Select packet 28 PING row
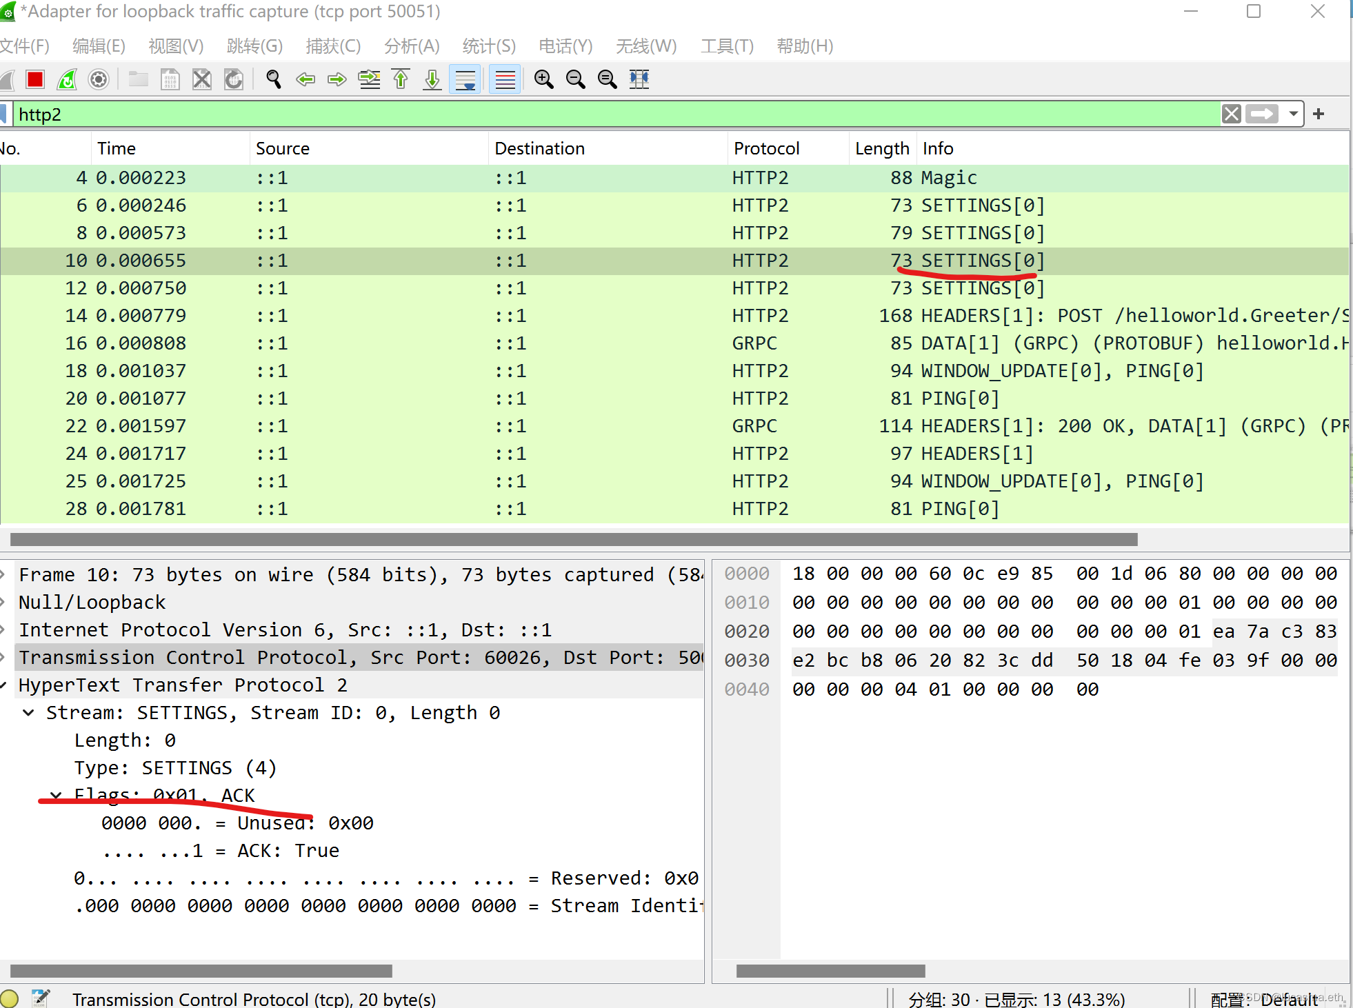The image size is (1353, 1008). [x=674, y=509]
